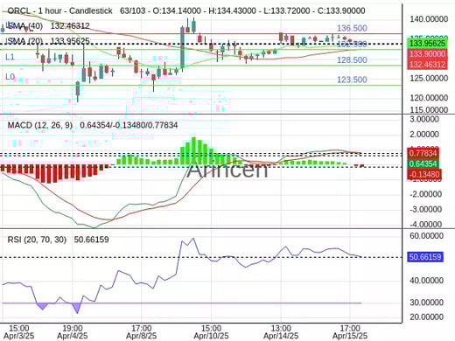Click the L0 pivot level label
The width and height of the screenshot is (455, 341).
[x=10, y=77]
